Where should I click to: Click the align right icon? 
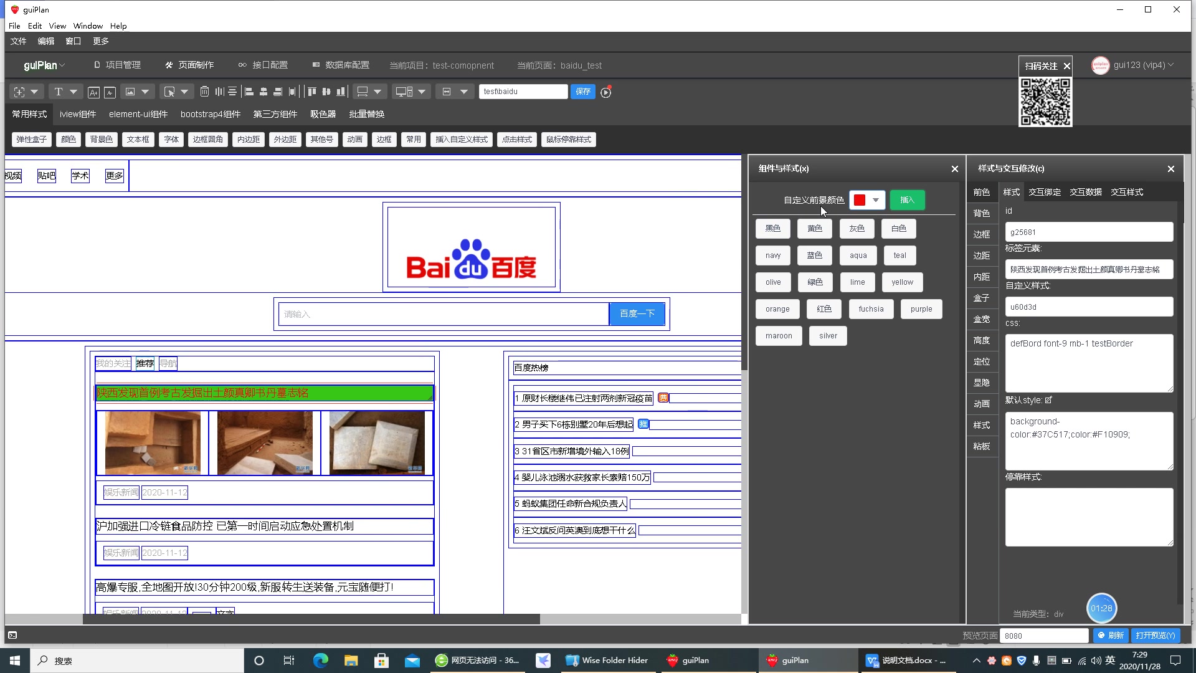[x=278, y=92]
